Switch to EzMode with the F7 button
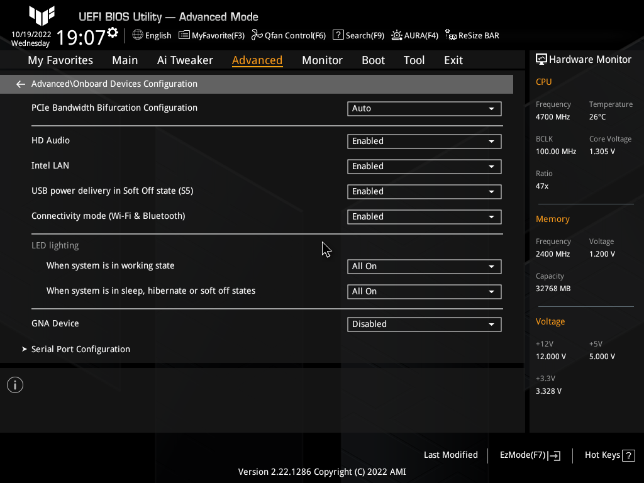 [529, 455]
